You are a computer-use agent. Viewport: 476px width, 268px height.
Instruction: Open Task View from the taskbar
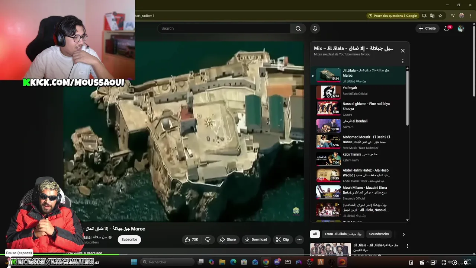[201, 262]
